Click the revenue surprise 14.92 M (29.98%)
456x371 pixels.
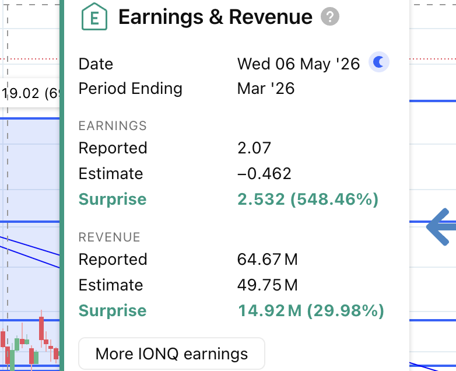311,310
